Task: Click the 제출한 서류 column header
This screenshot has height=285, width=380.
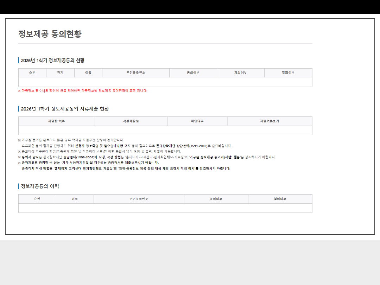Action: (57, 121)
